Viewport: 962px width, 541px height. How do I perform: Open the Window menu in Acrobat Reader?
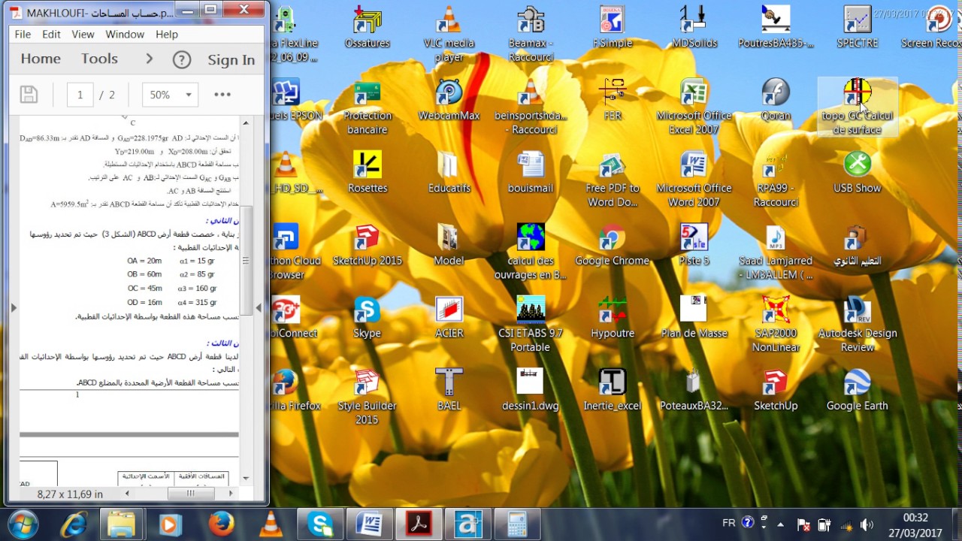[x=125, y=35]
